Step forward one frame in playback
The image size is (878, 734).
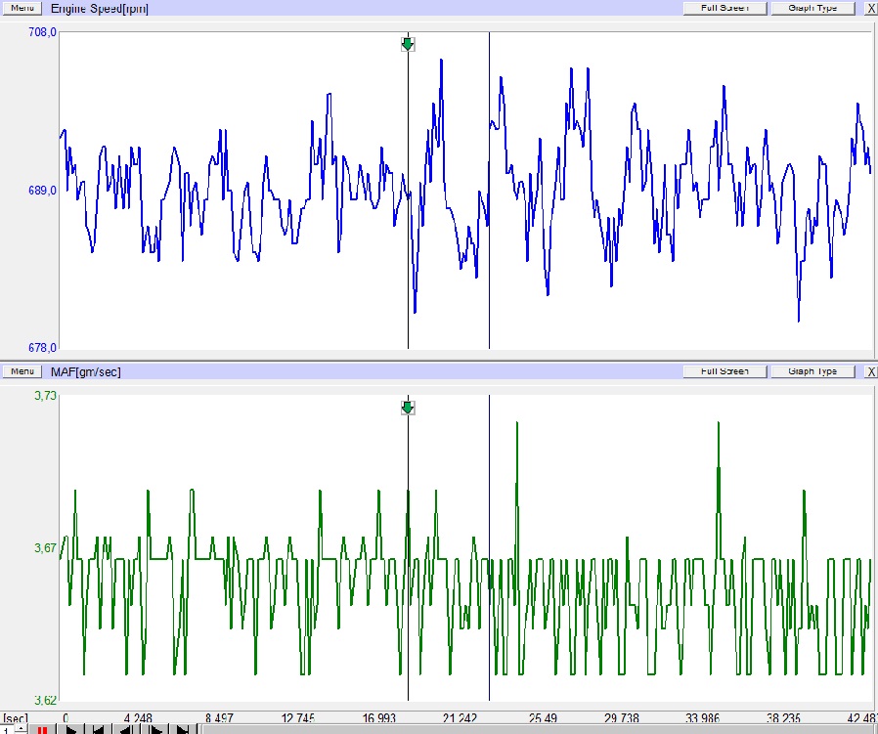pos(154,729)
